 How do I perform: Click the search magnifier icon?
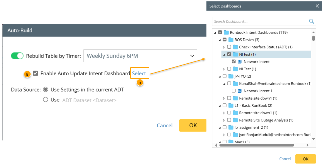pyautogui.click(x=311, y=21)
